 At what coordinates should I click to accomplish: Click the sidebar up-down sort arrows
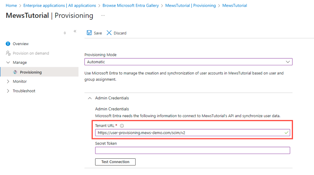coord(65,33)
